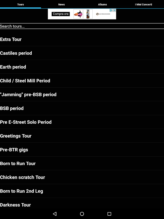Click the Lucky Music Network logo
The width and height of the screenshot is (164, 219).
(103, 14)
